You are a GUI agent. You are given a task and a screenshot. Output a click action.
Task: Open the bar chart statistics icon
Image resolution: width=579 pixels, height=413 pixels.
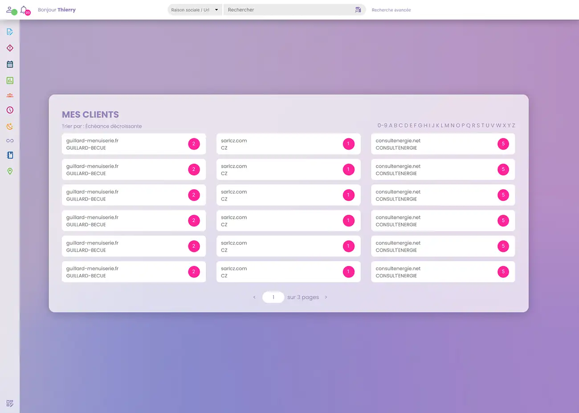click(x=10, y=80)
